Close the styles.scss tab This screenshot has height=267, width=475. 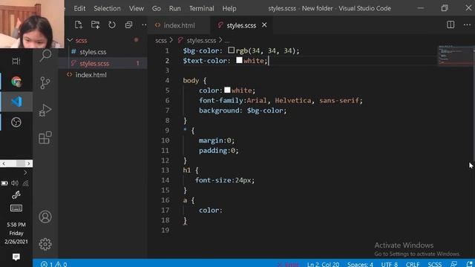264,24
